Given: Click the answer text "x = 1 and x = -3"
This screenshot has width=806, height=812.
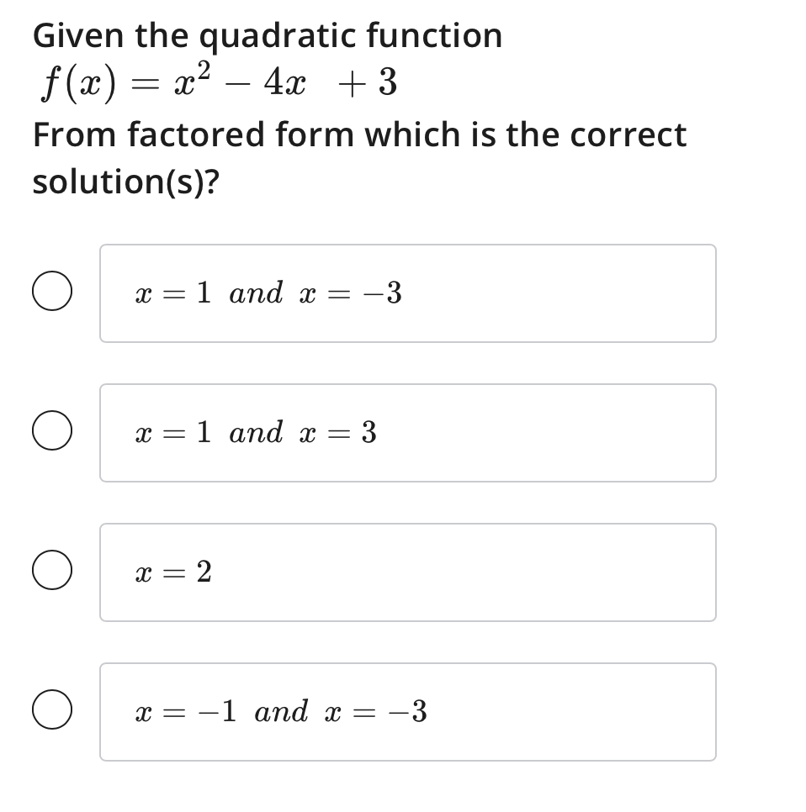Looking at the screenshot, I should (x=269, y=293).
